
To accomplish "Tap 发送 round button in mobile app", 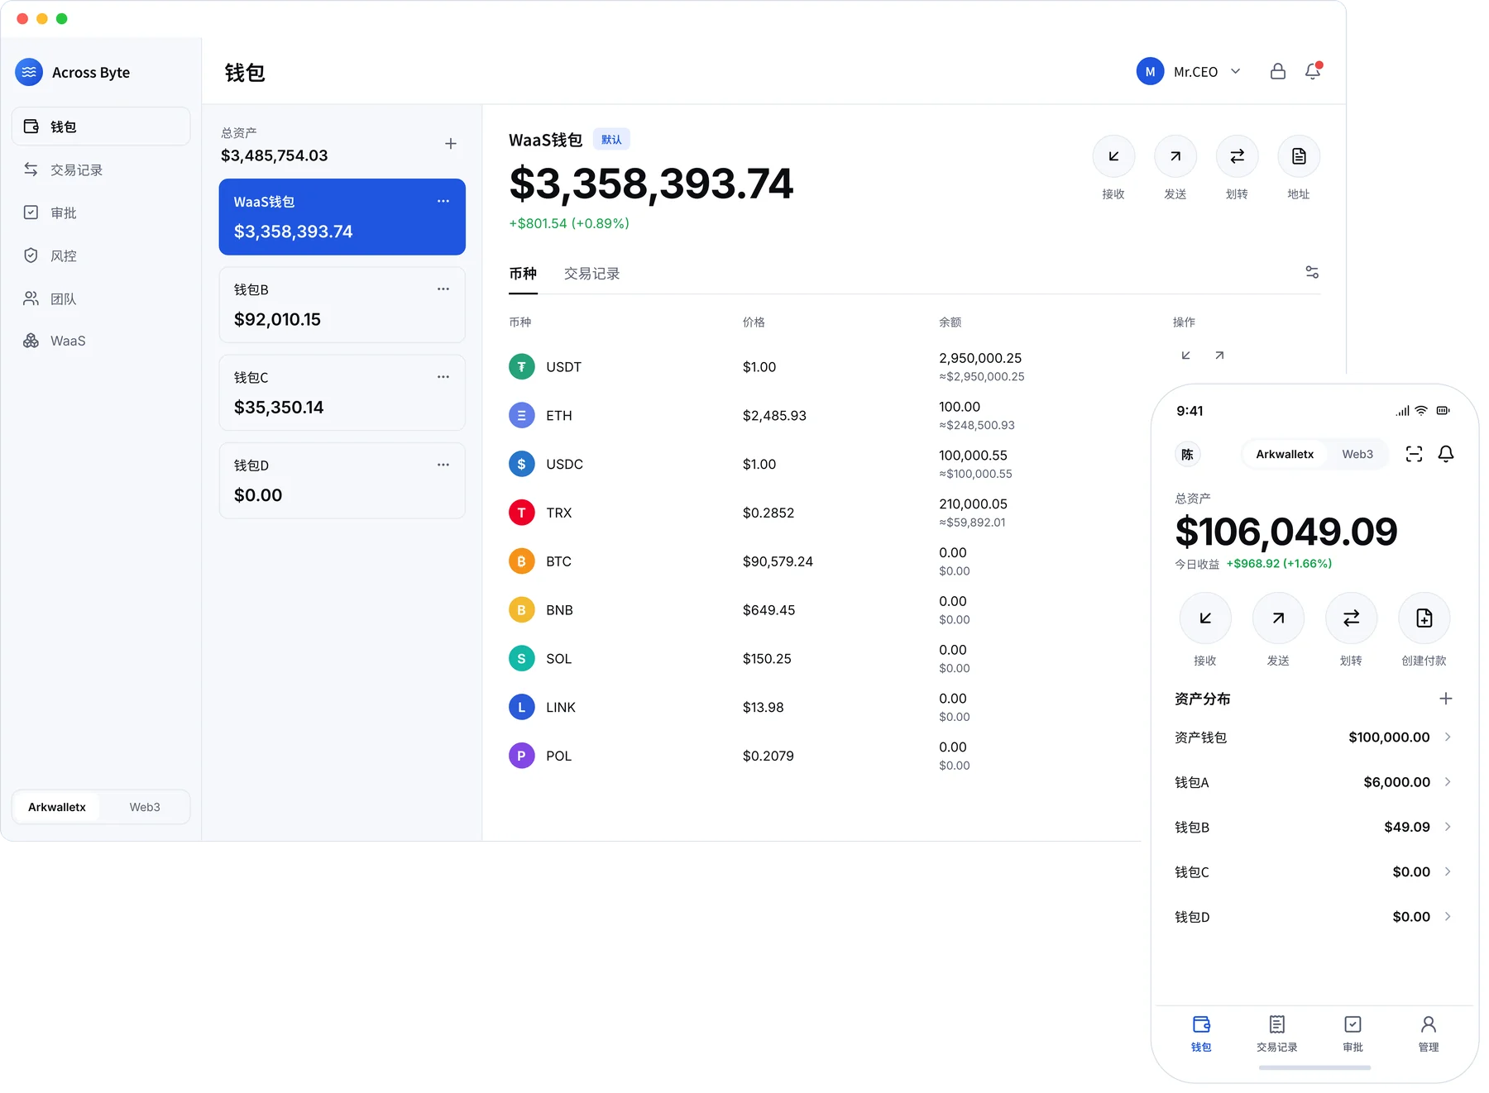I will [1278, 618].
